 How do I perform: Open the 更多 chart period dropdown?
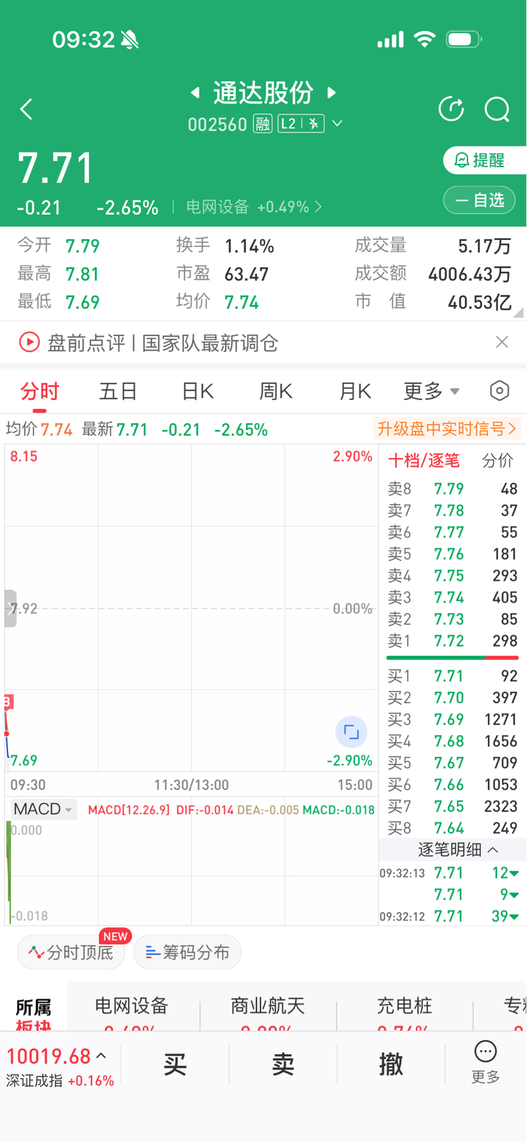[x=431, y=392]
